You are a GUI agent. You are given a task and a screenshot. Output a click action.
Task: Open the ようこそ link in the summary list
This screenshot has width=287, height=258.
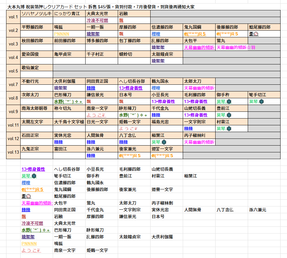point(31,251)
